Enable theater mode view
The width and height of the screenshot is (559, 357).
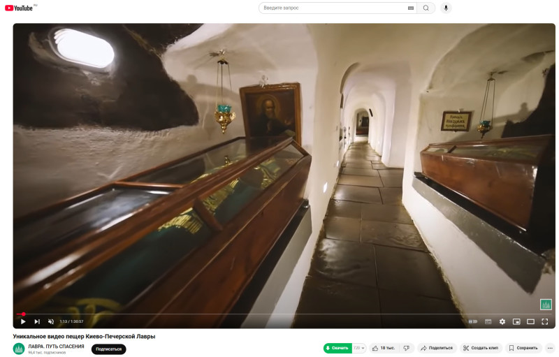[530, 321]
